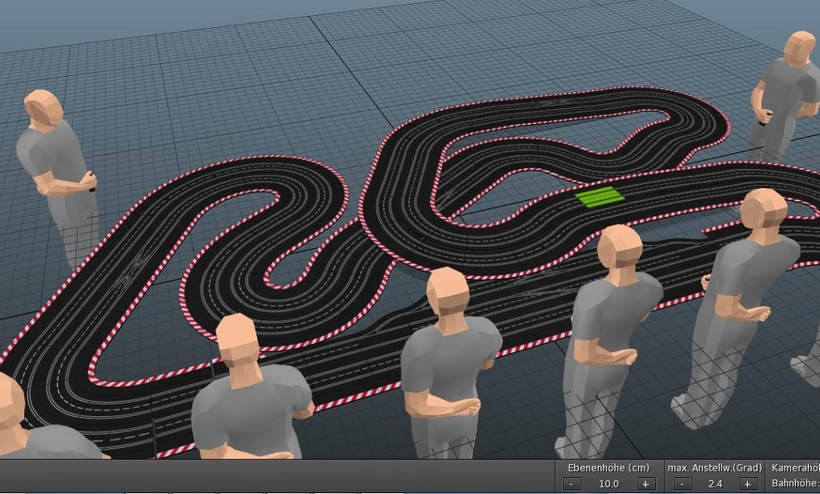The image size is (820, 494).
Task: Select the green highlighted track piece
Action: click(x=599, y=196)
